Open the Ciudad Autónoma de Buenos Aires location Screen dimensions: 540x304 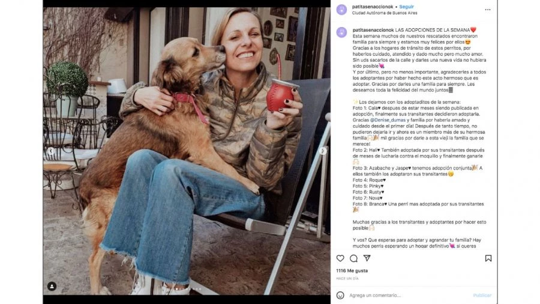pos(385,13)
